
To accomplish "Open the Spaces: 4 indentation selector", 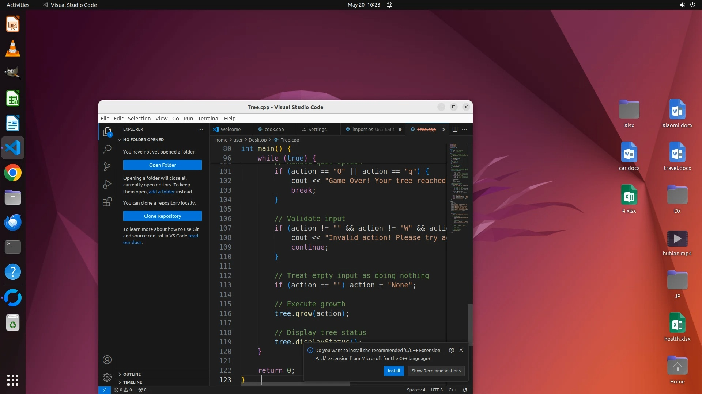I will [x=416, y=390].
